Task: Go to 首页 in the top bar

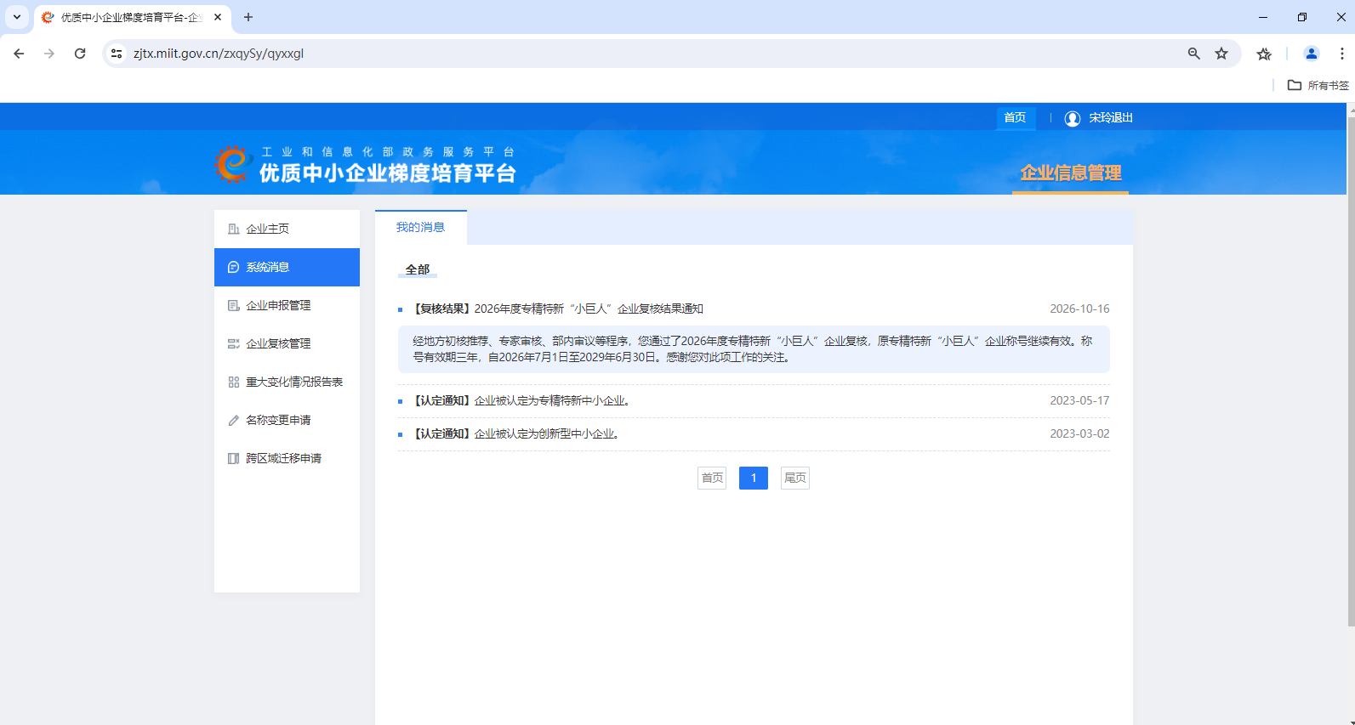Action: point(1015,117)
